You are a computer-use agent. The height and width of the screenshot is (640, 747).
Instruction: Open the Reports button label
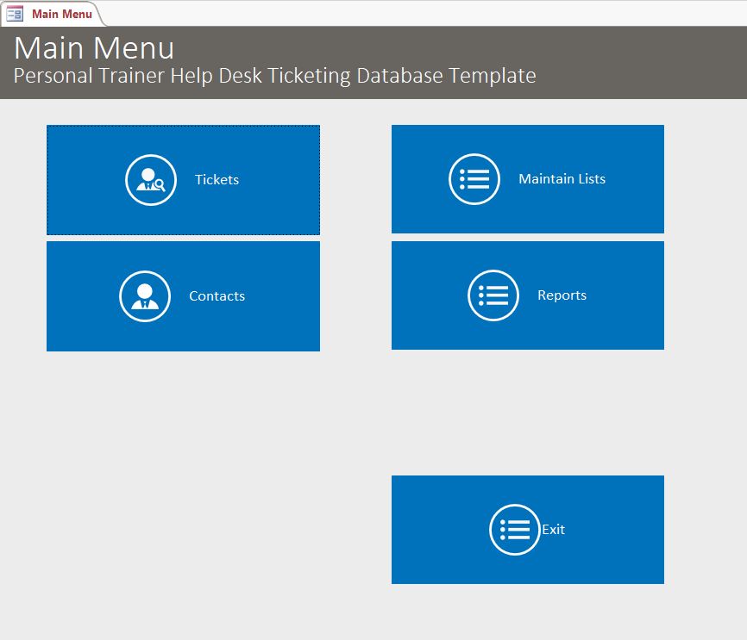point(562,295)
